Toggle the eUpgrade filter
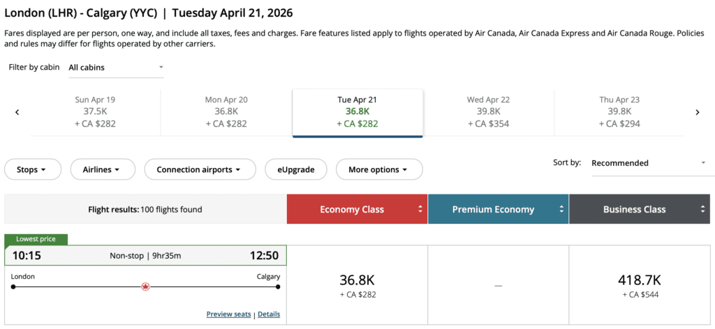 [x=295, y=169]
